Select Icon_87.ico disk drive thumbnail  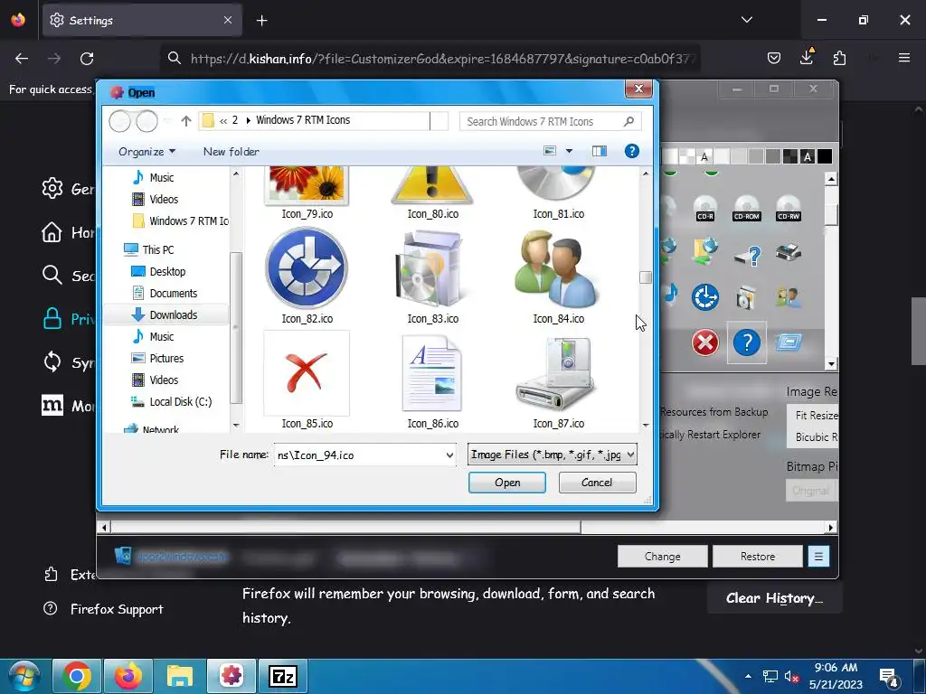(x=557, y=373)
